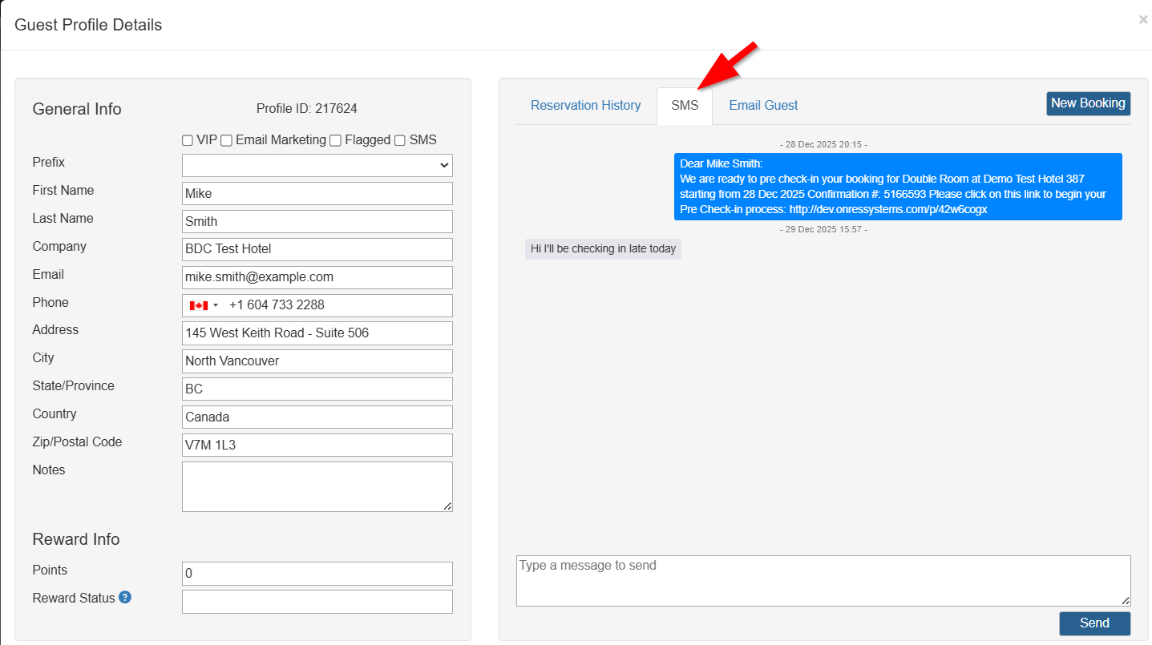Select the Zip/Postal Code field

click(317, 445)
